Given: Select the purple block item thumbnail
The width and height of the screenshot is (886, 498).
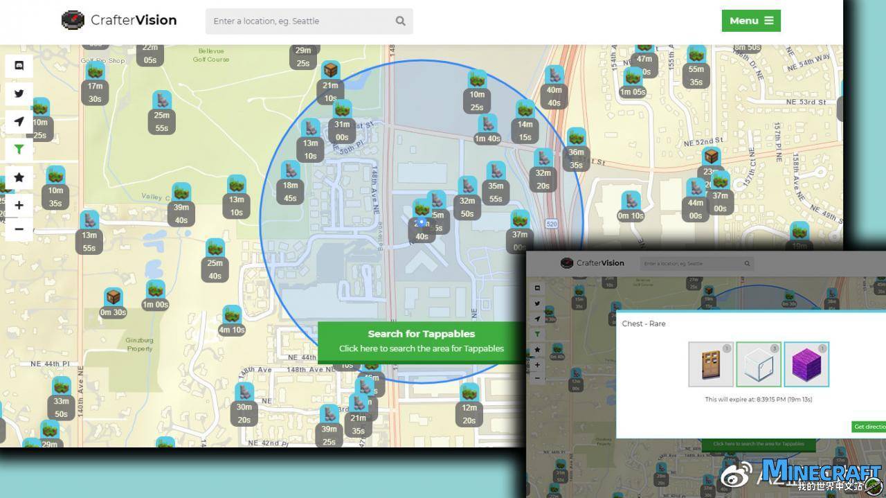Looking at the screenshot, I should coord(806,364).
